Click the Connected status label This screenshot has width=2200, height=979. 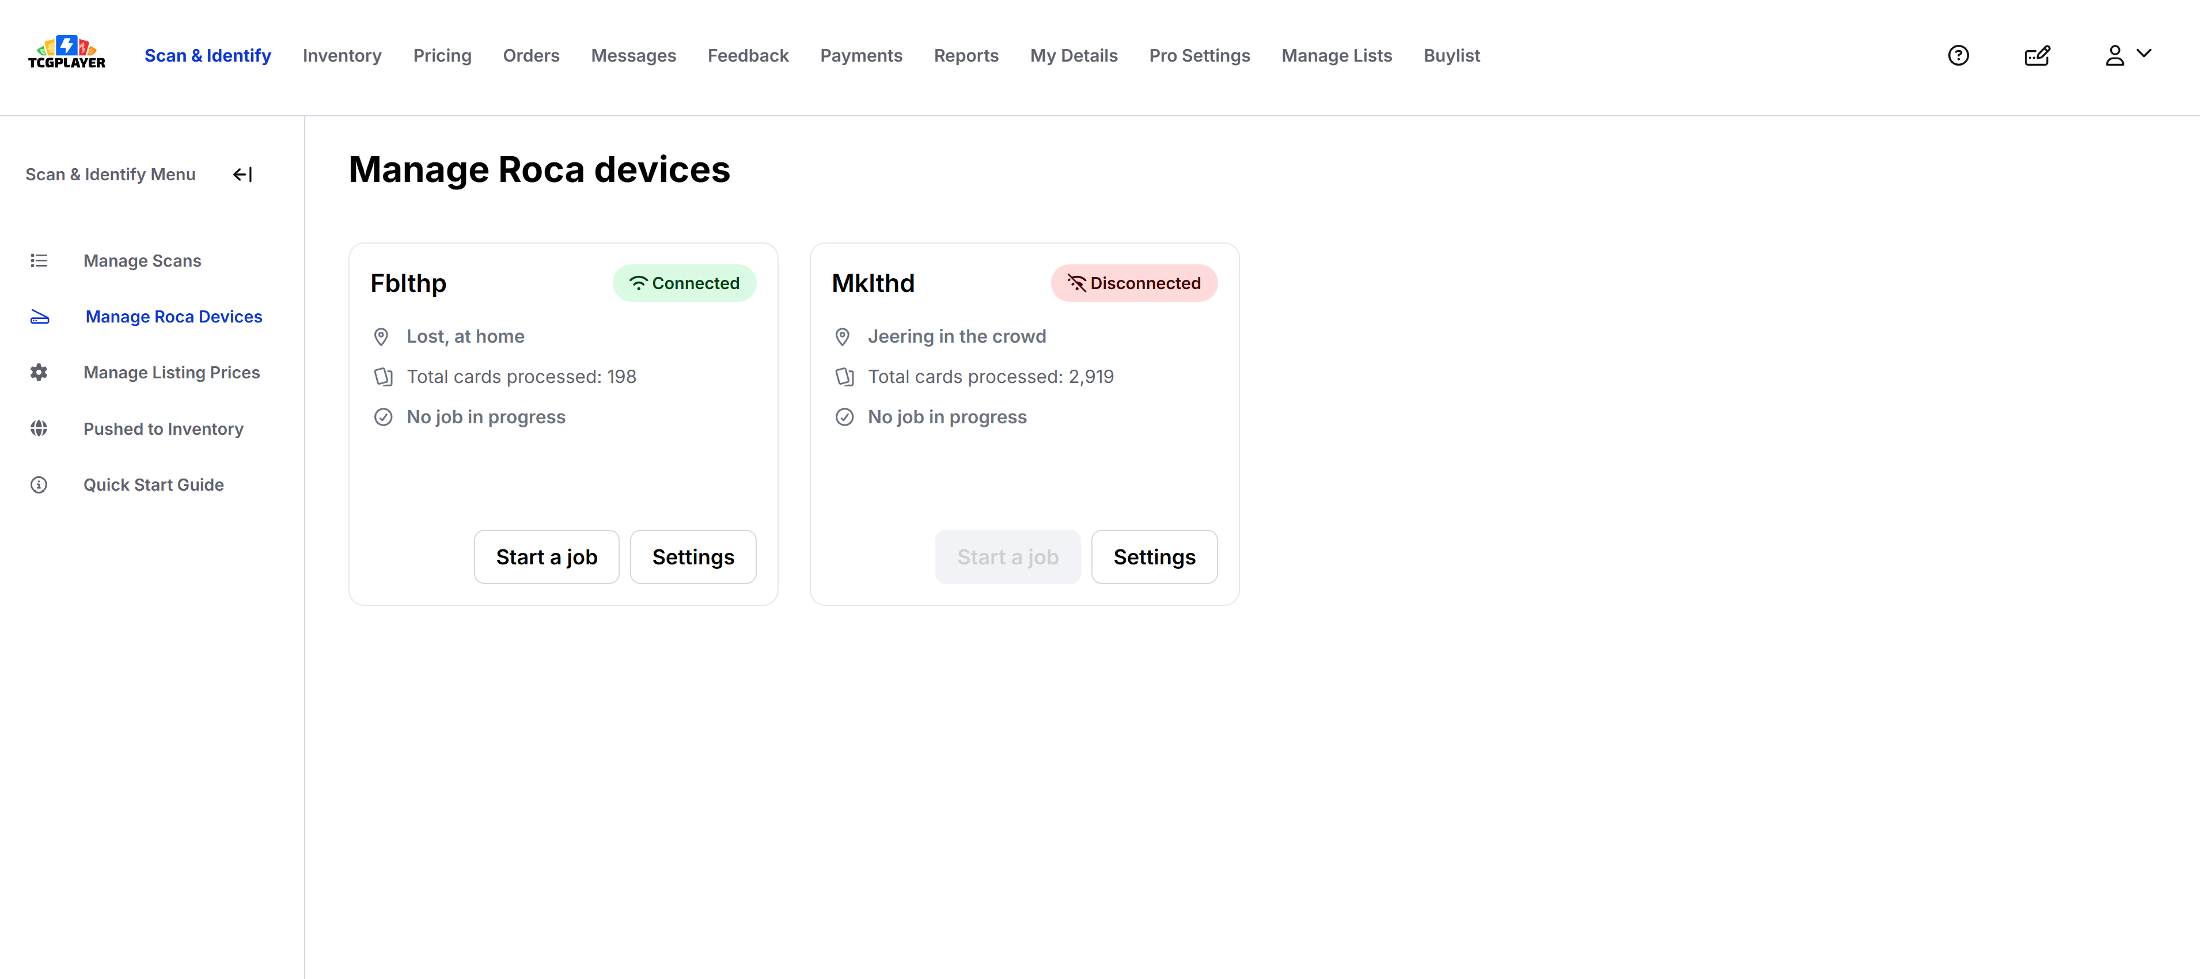point(684,283)
